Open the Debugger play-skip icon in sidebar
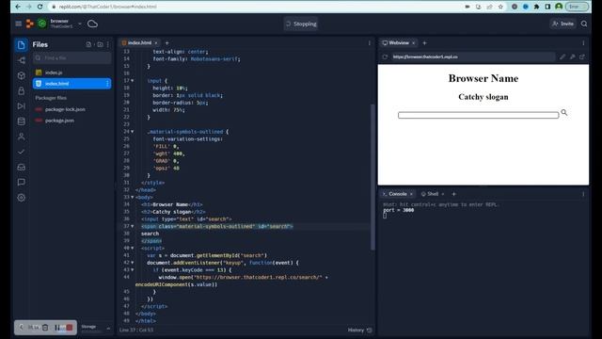The height and width of the screenshot is (339, 602). pos(21,106)
